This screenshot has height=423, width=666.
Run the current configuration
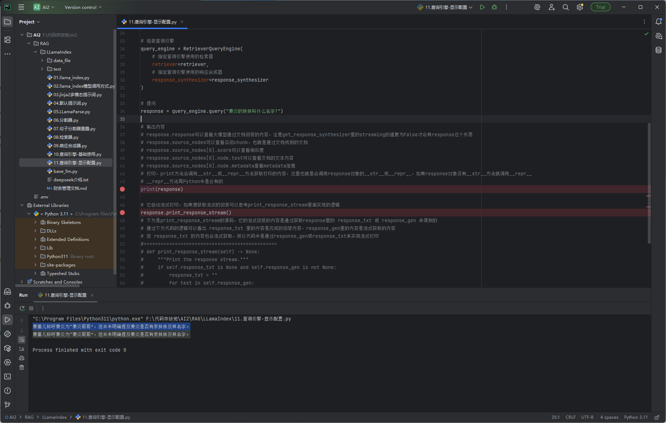pos(482,7)
